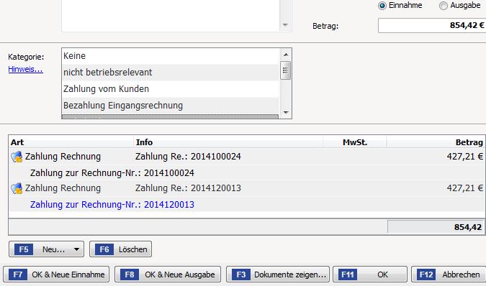Image resolution: width=486 pixels, height=286 pixels.
Task: Click Zahlung Rechnung label in row 2014120013
Action: [63, 188]
